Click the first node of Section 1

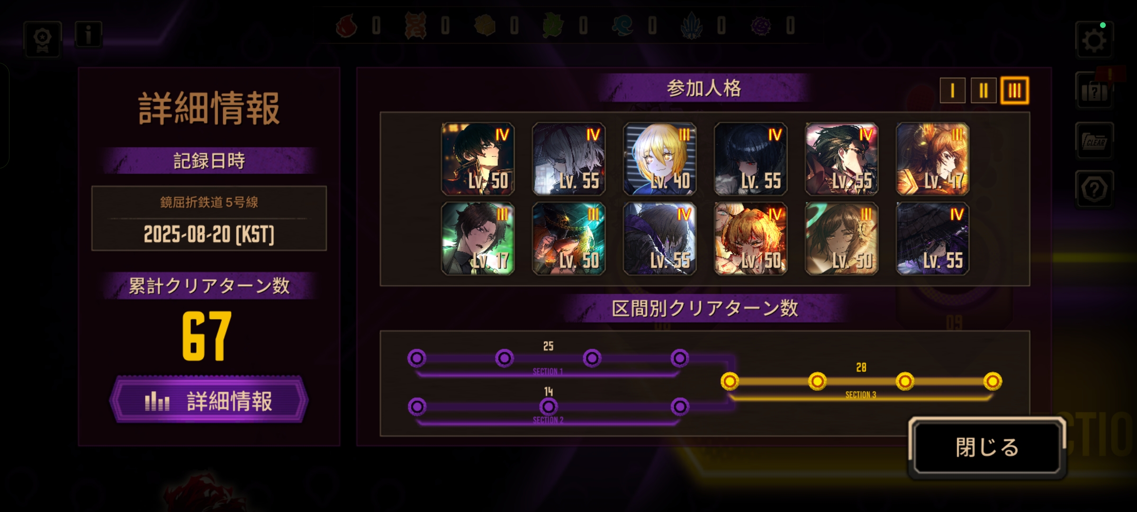point(417,358)
